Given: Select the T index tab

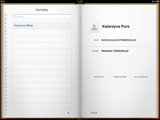Looking at the screenshot, I should (5, 95).
